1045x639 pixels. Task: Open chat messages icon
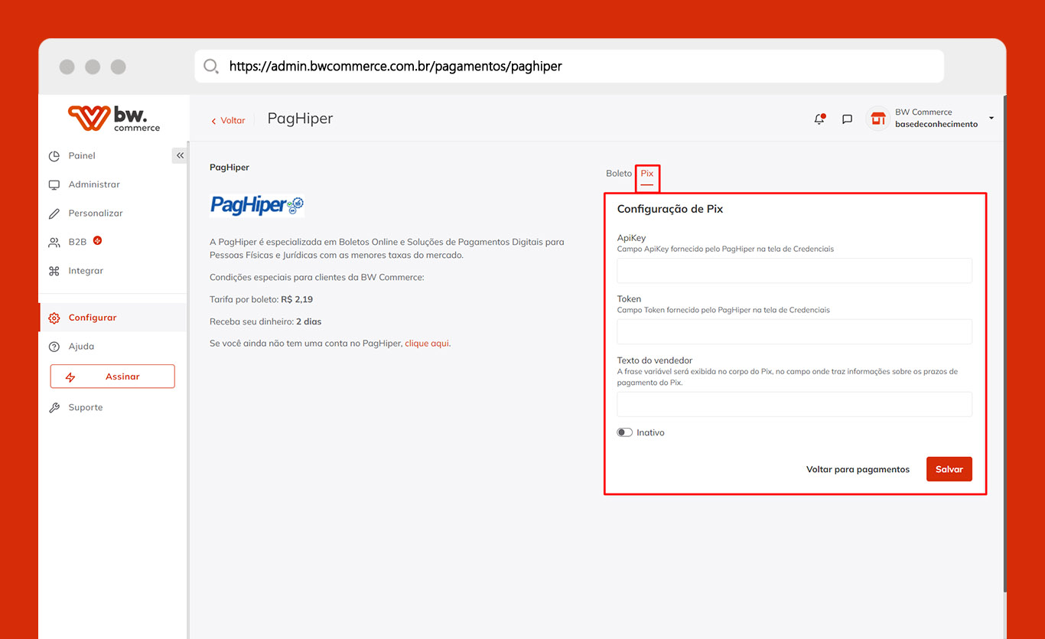pos(847,119)
